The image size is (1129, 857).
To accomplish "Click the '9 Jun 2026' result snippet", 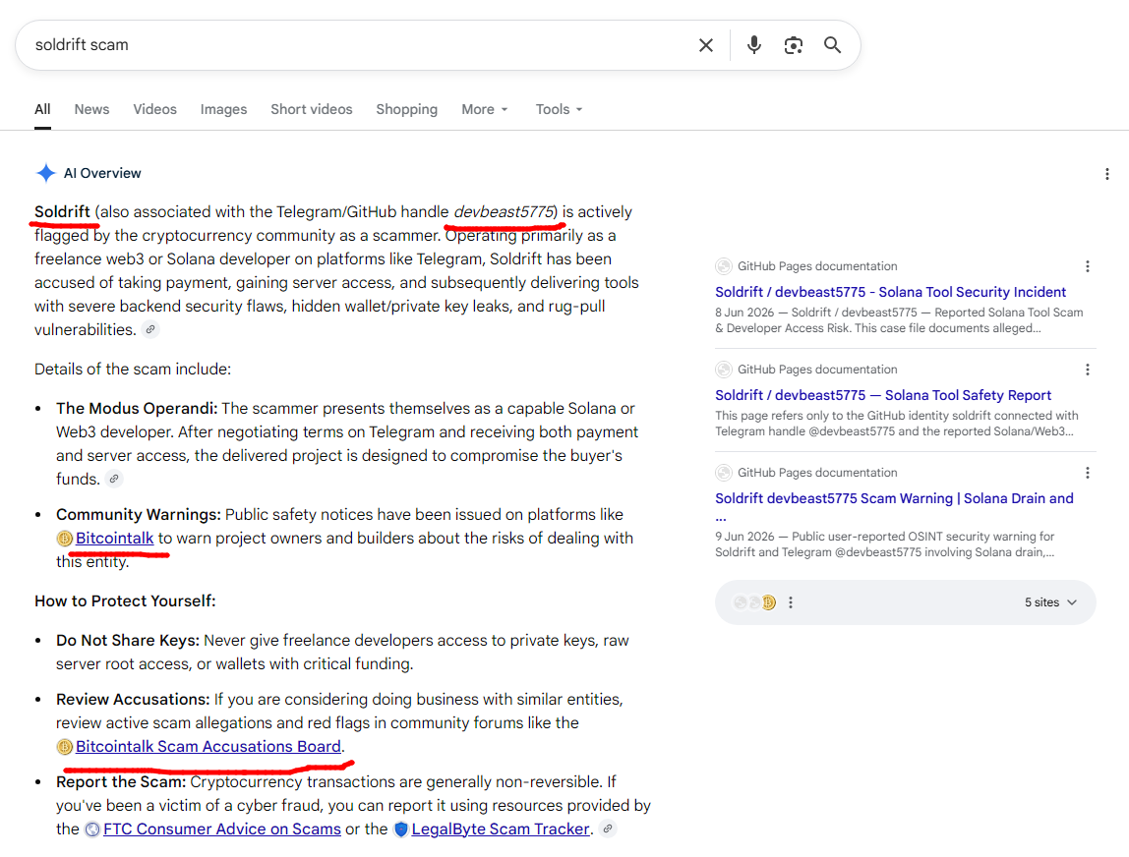I will pos(885,544).
